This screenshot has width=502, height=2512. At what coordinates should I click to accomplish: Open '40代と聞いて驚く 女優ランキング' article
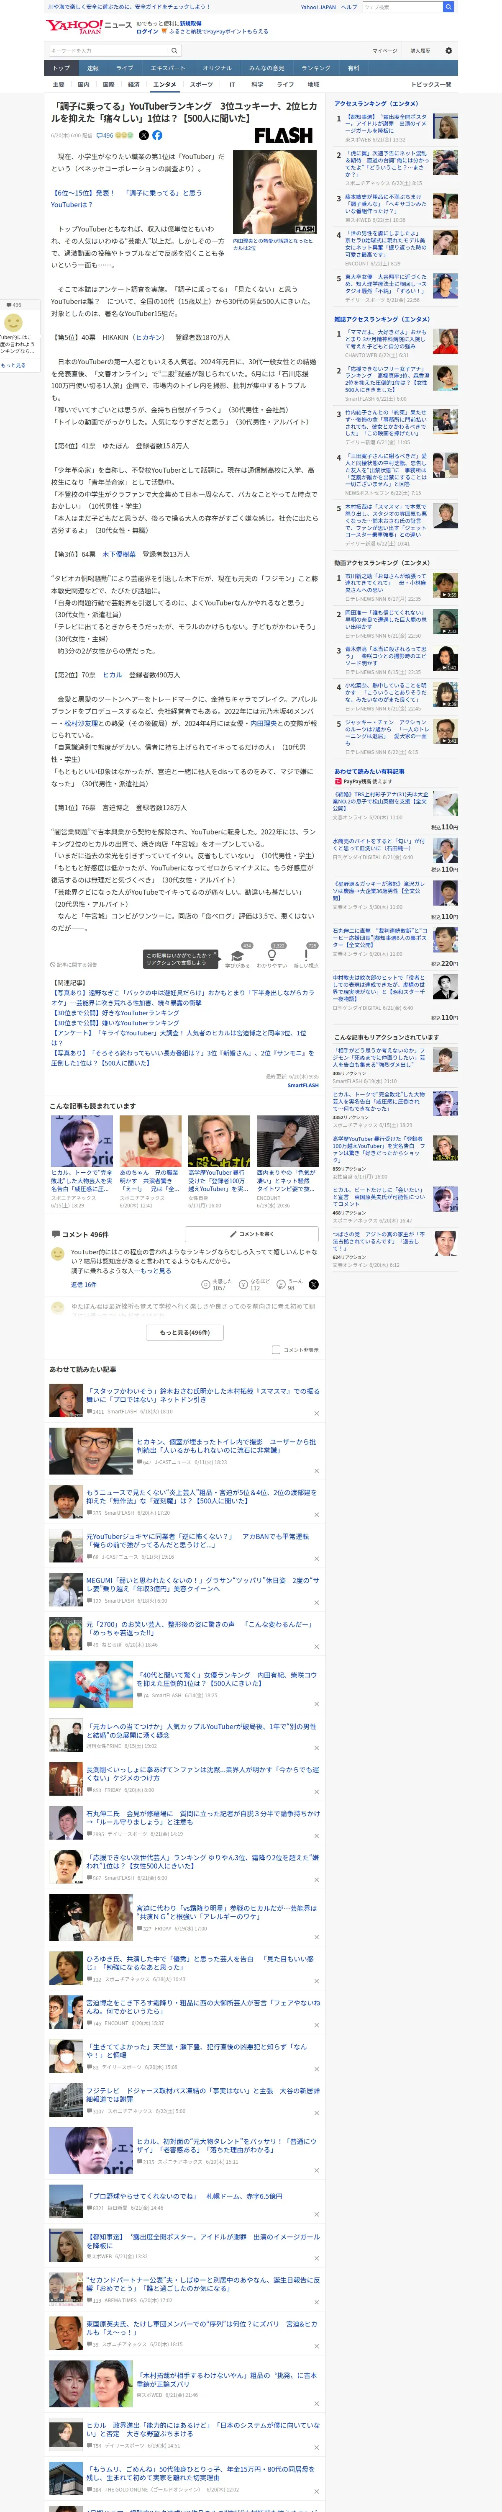coord(226,1679)
